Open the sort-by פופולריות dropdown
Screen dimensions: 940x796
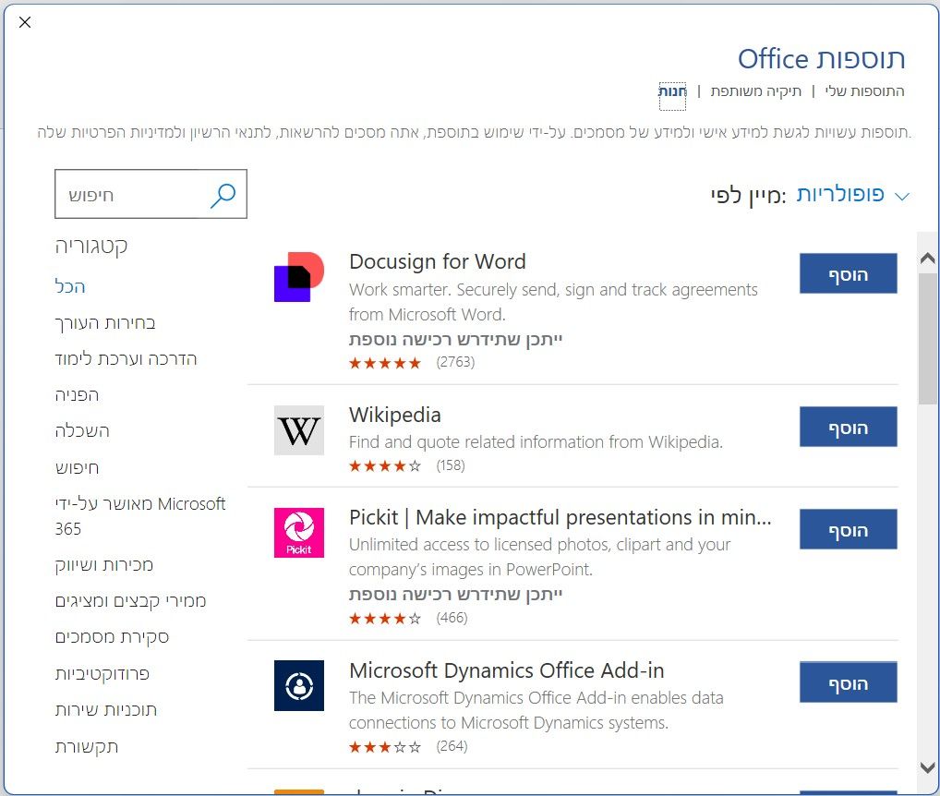click(x=852, y=195)
